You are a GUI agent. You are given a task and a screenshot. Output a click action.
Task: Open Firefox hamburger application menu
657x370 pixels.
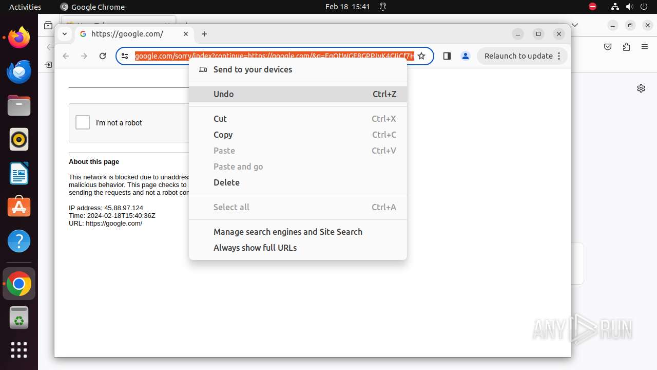point(645,47)
